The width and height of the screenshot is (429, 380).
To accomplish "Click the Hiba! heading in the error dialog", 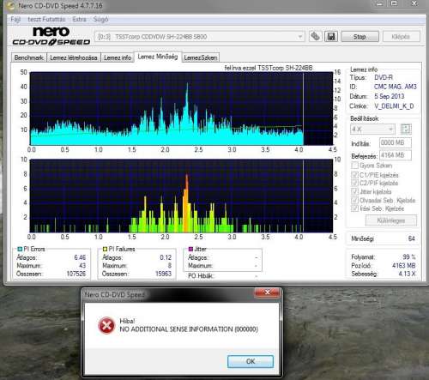I will [x=127, y=321].
